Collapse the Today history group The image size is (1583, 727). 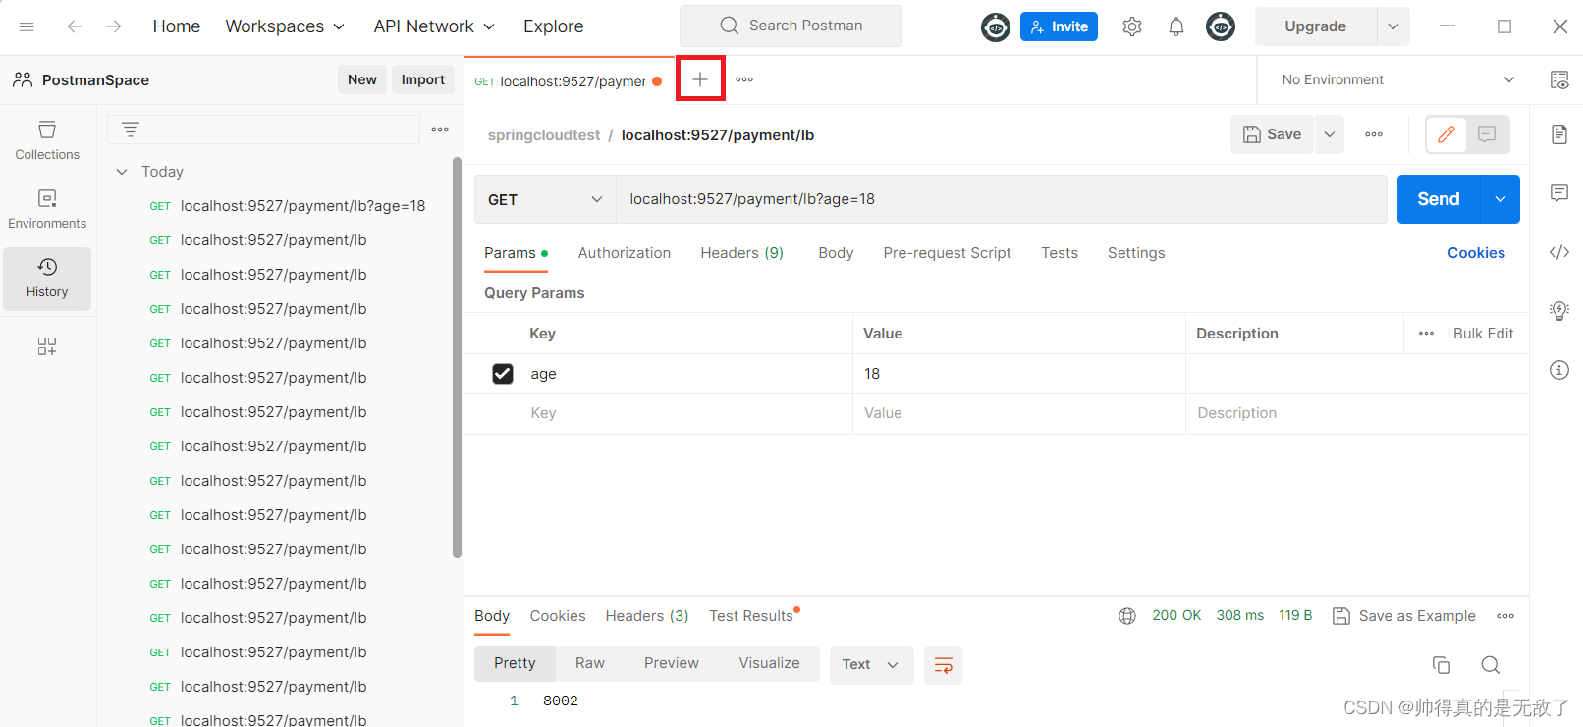pos(122,172)
